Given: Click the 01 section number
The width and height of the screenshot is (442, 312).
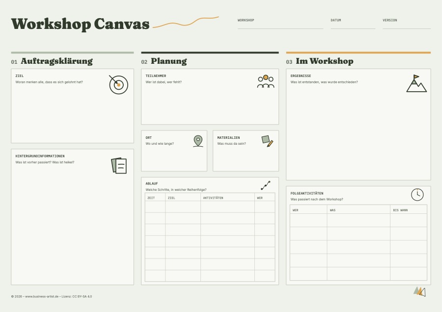Looking at the screenshot, I should 14,62.
